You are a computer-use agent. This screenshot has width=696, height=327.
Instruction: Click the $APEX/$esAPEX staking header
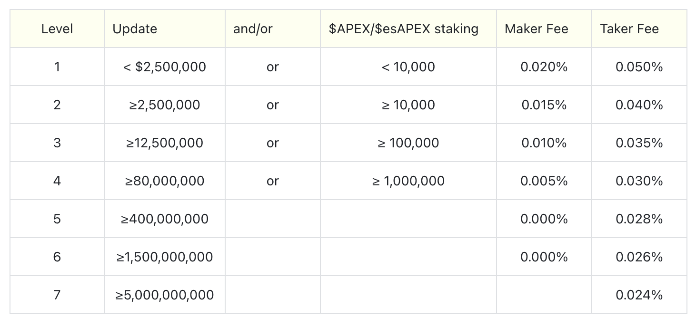click(x=408, y=29)
